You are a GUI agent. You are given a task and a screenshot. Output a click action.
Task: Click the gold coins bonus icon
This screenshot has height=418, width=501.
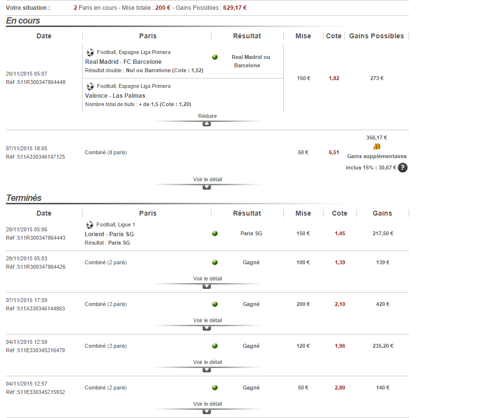point(377,146)
